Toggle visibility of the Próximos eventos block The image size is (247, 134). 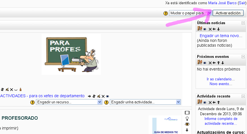(205, 63)
